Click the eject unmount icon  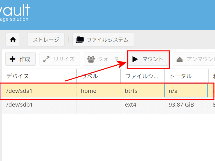click(180, 59)
